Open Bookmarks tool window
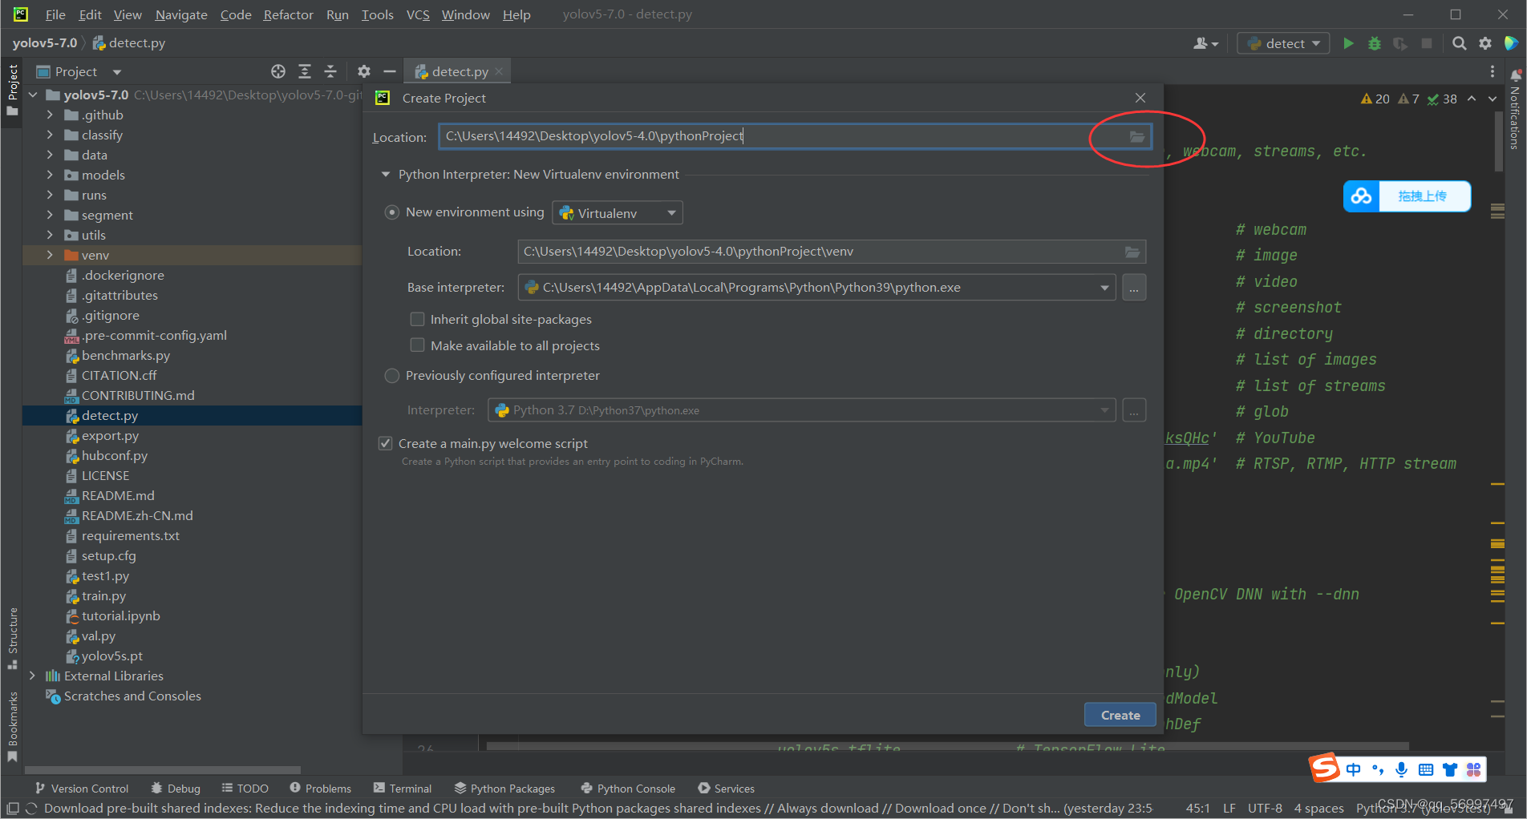Image resolution: width=1527 pixels, height=819 pixels. click(x=13, y=727)
